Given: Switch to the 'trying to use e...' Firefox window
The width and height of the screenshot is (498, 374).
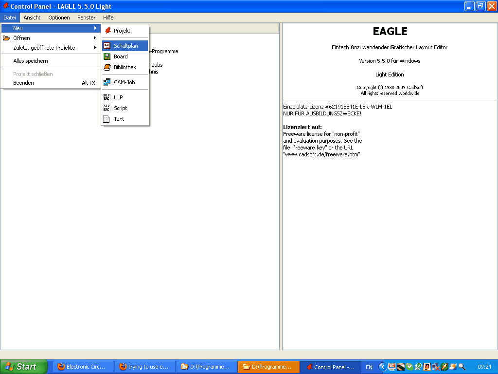Looking at the screenshot, I should [145, 367].
